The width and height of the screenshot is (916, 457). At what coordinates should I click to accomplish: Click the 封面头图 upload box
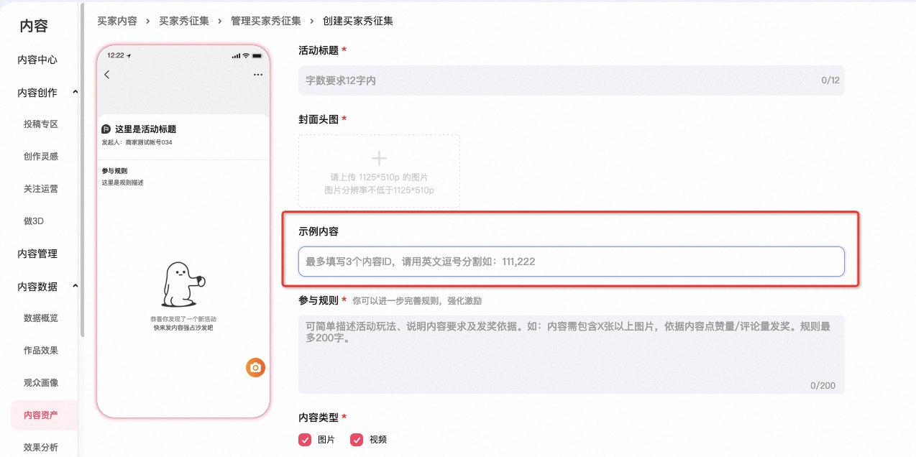tap(379, 171)
